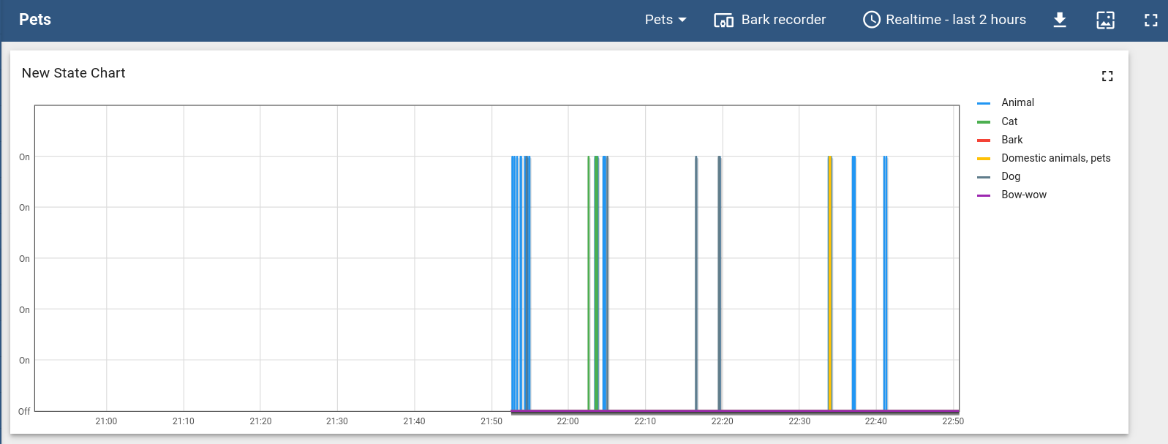
Task: Open the Realtime - last 2 hours selector
Action: [x=955, y=20]
